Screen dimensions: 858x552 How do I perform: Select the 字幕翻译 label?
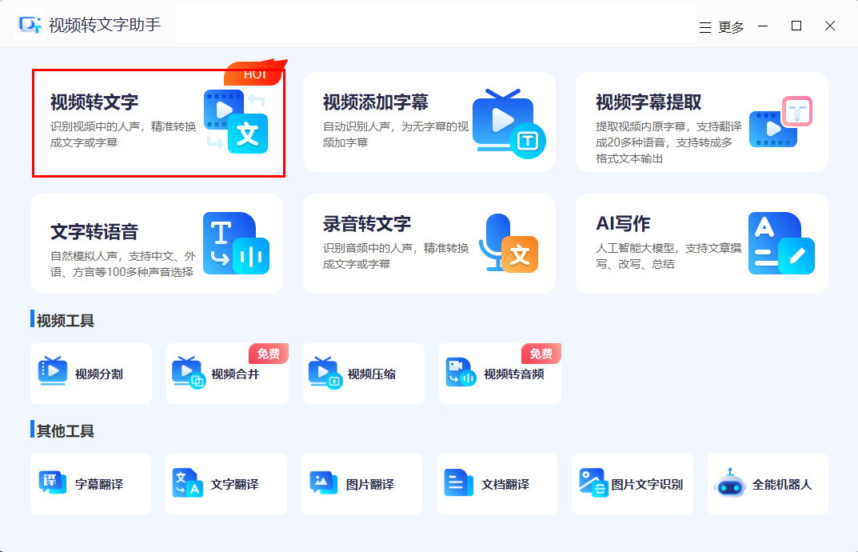[99, 484]
